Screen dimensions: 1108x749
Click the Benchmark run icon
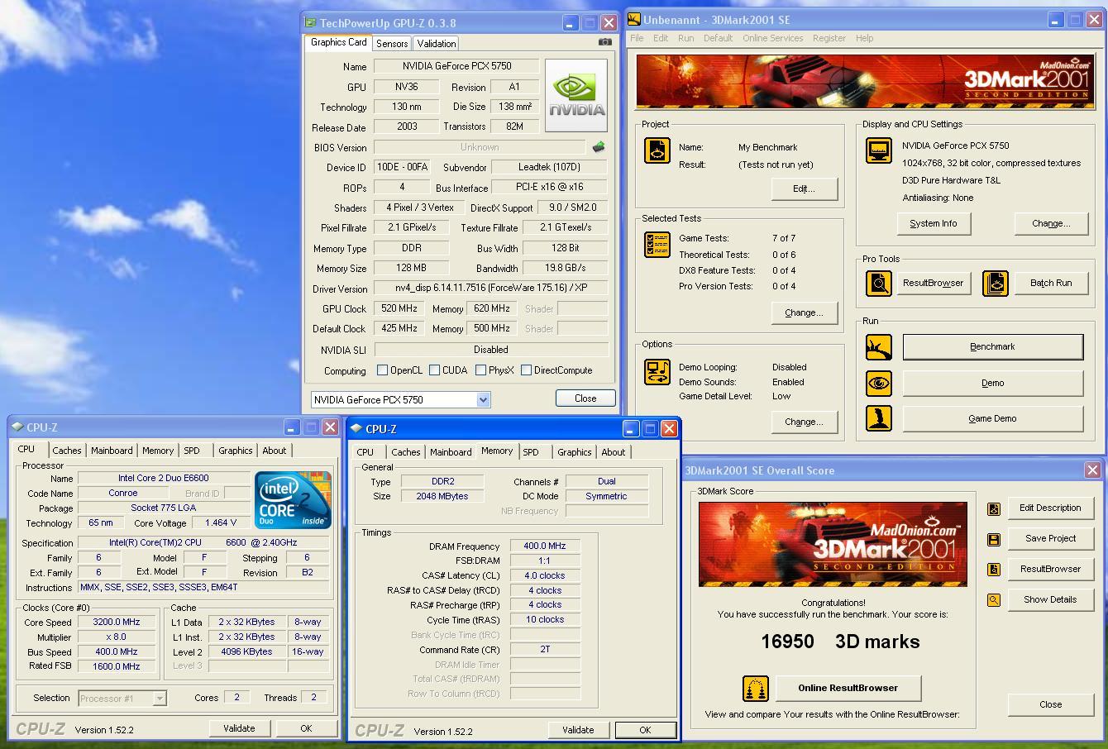[x=878, y=347]
